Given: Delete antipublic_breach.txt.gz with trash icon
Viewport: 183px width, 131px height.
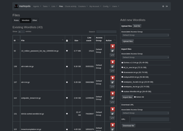Looking at the screenshot, I should pos(113,93).
